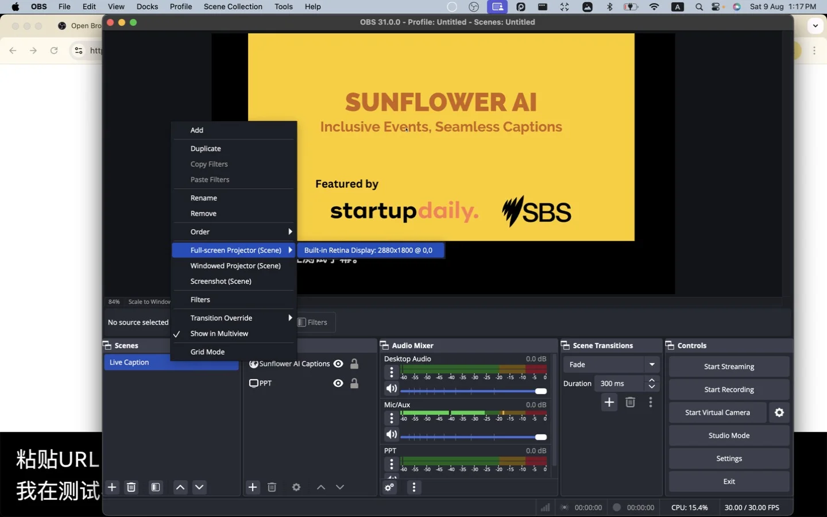Move source up with arrow icon
The image size is (827, 517).
pos(321,487)
